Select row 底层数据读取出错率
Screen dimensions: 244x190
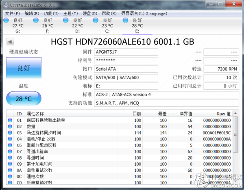pyautogui.click(x=120, y=120)
